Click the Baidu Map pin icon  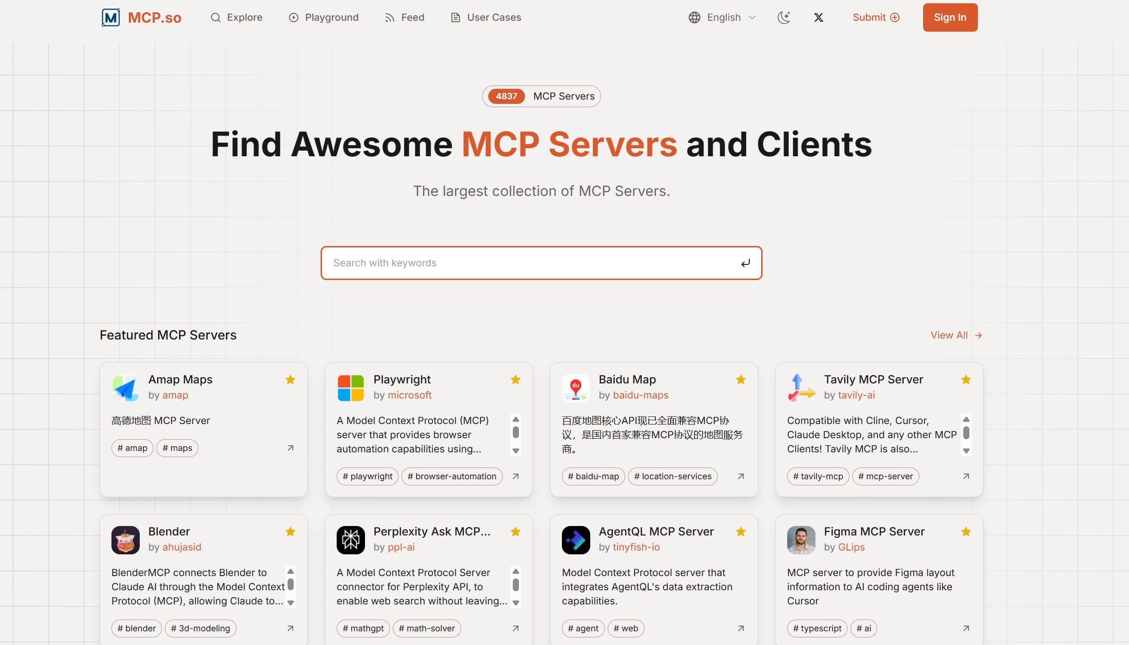point(576,388)
